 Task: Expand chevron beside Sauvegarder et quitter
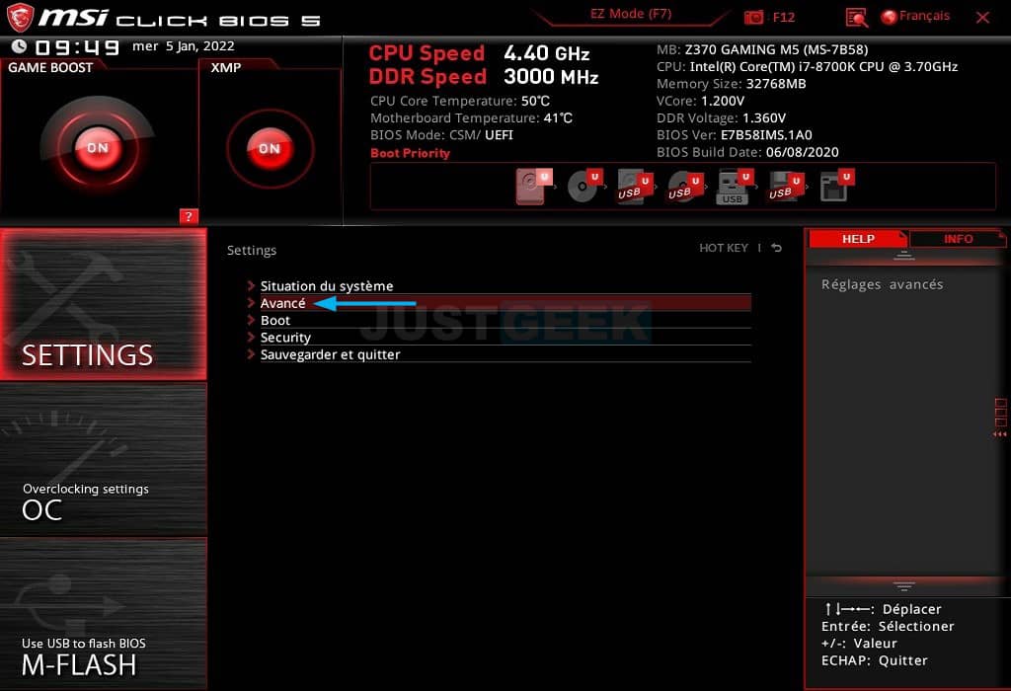[251, 353]
